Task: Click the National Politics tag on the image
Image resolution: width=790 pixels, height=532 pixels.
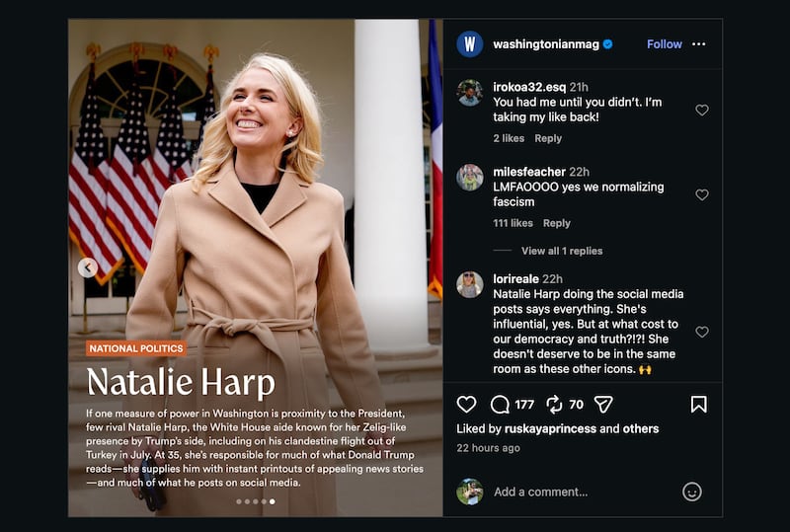Action: click(x=136, y=348)
